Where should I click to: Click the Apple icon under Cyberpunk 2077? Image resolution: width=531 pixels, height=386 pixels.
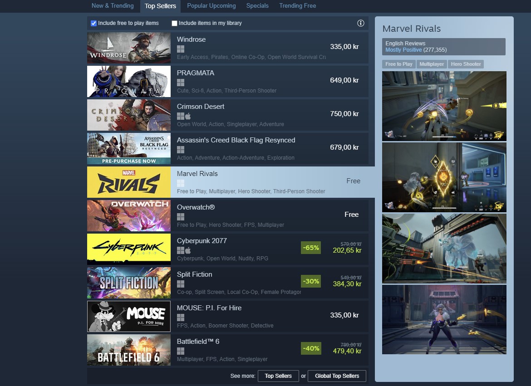click(188, 250)
